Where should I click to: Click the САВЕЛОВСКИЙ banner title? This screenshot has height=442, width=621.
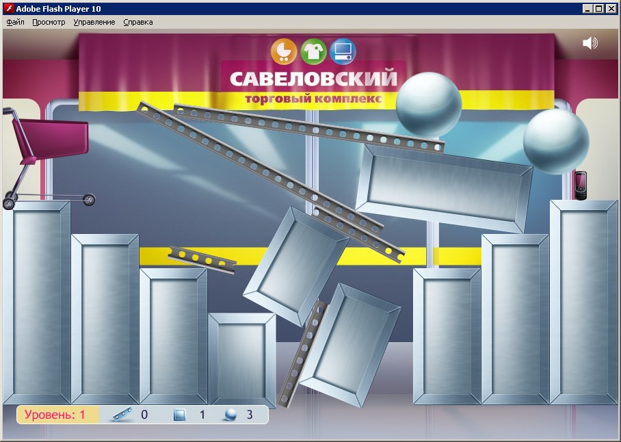[x=313, y=79]
